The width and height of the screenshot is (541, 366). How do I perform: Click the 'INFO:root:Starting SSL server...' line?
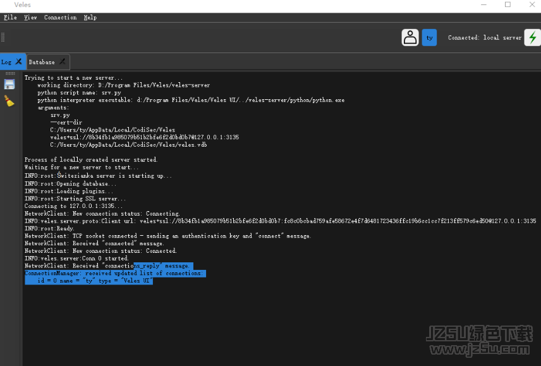75,198
